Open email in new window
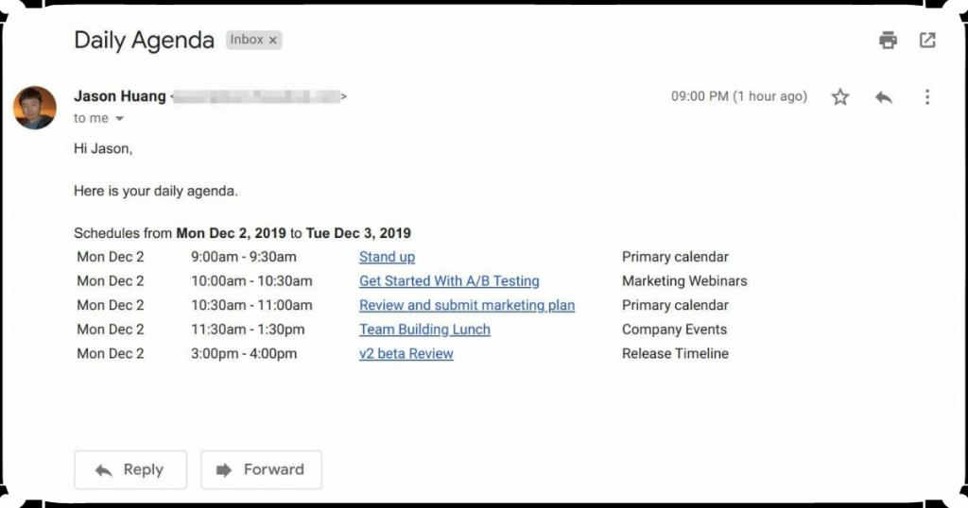 (x=927, y=41)
